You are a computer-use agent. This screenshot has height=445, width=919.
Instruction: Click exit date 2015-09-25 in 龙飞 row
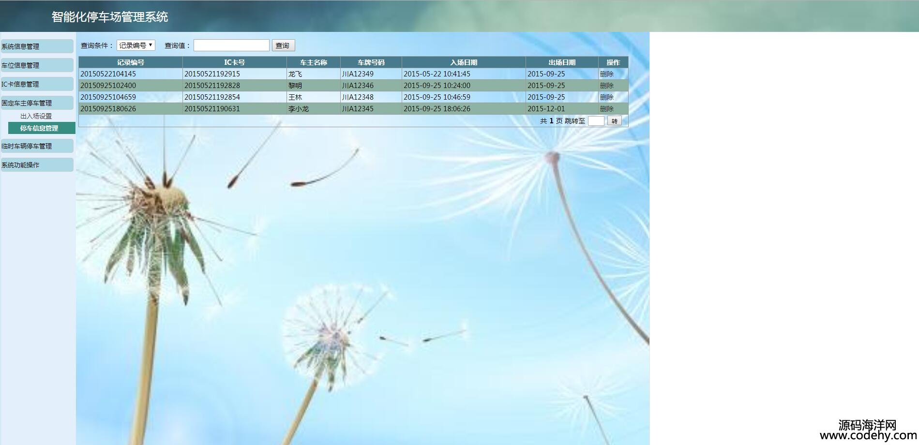point(546,74)
